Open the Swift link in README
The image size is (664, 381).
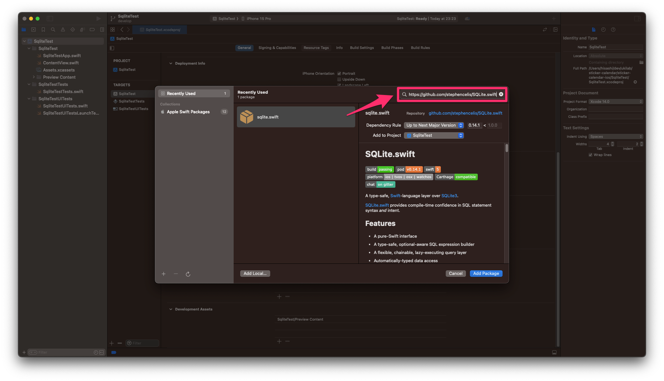(395, 196)
